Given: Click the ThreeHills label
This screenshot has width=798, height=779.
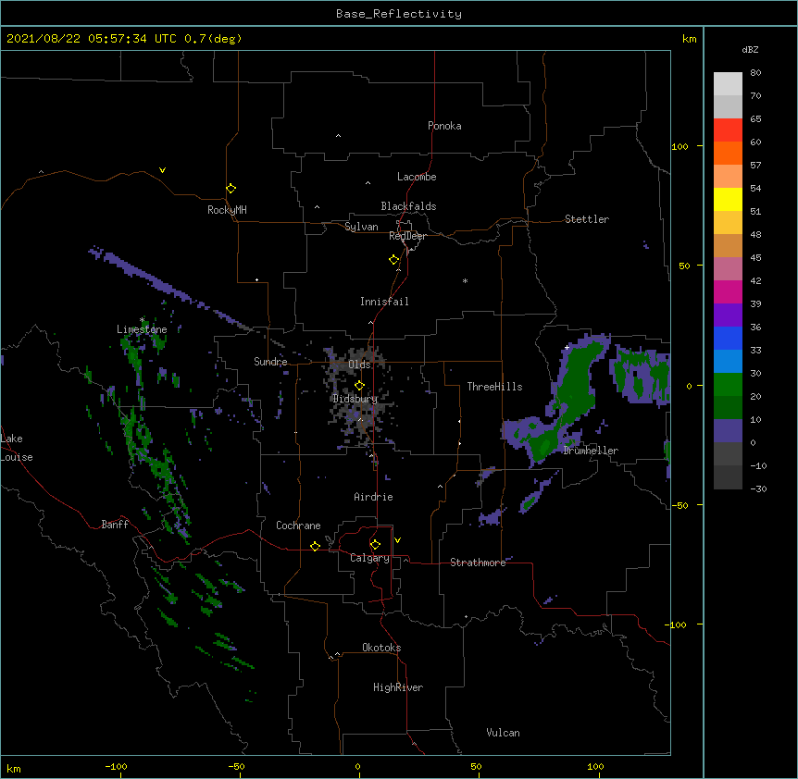Looking at the screenshot, I should pos(495,387).
